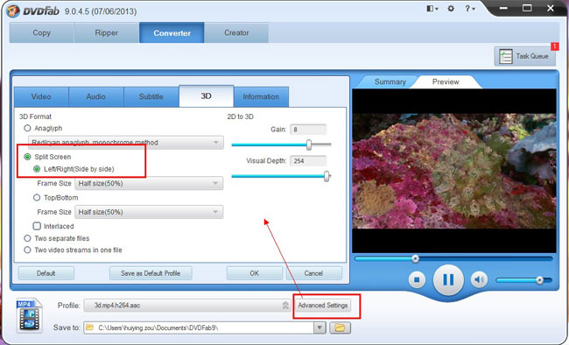Click the Cancel button
The height and width of the screenshot is (345, 569).
pyautogui.click(x=314, y=273)
